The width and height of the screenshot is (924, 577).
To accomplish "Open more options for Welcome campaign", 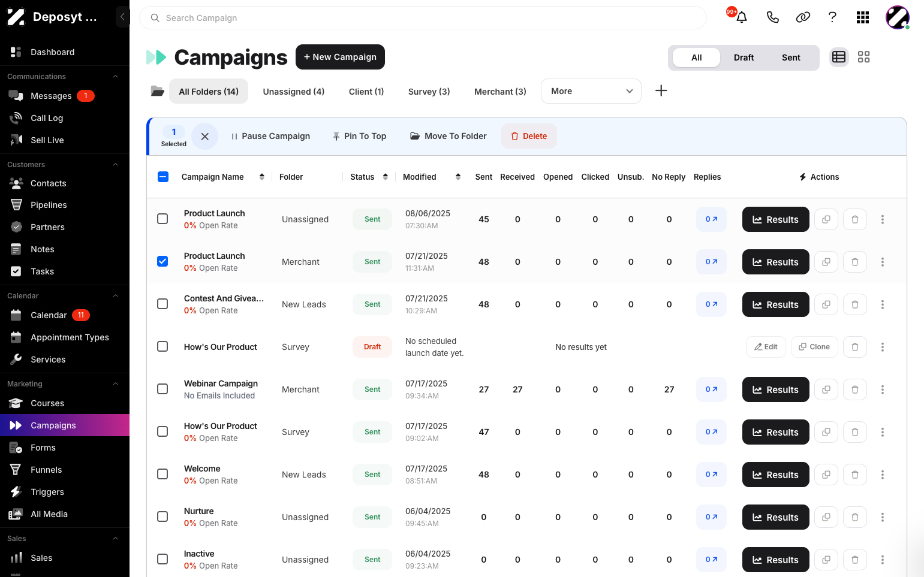I will click(883, 475).
